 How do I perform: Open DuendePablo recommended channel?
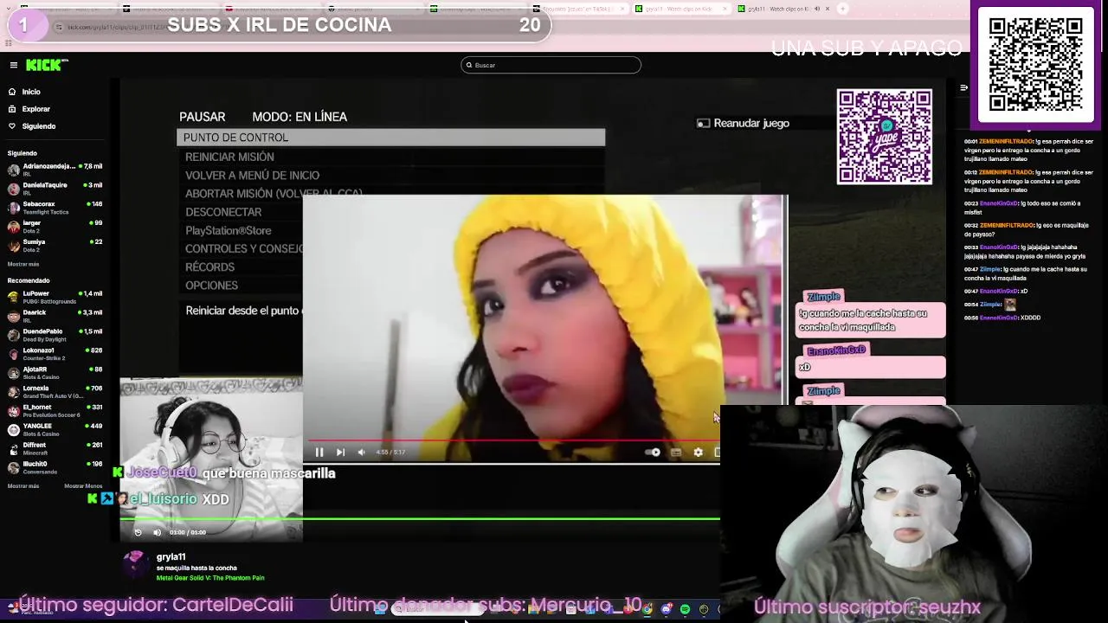[x=55, y=334]
